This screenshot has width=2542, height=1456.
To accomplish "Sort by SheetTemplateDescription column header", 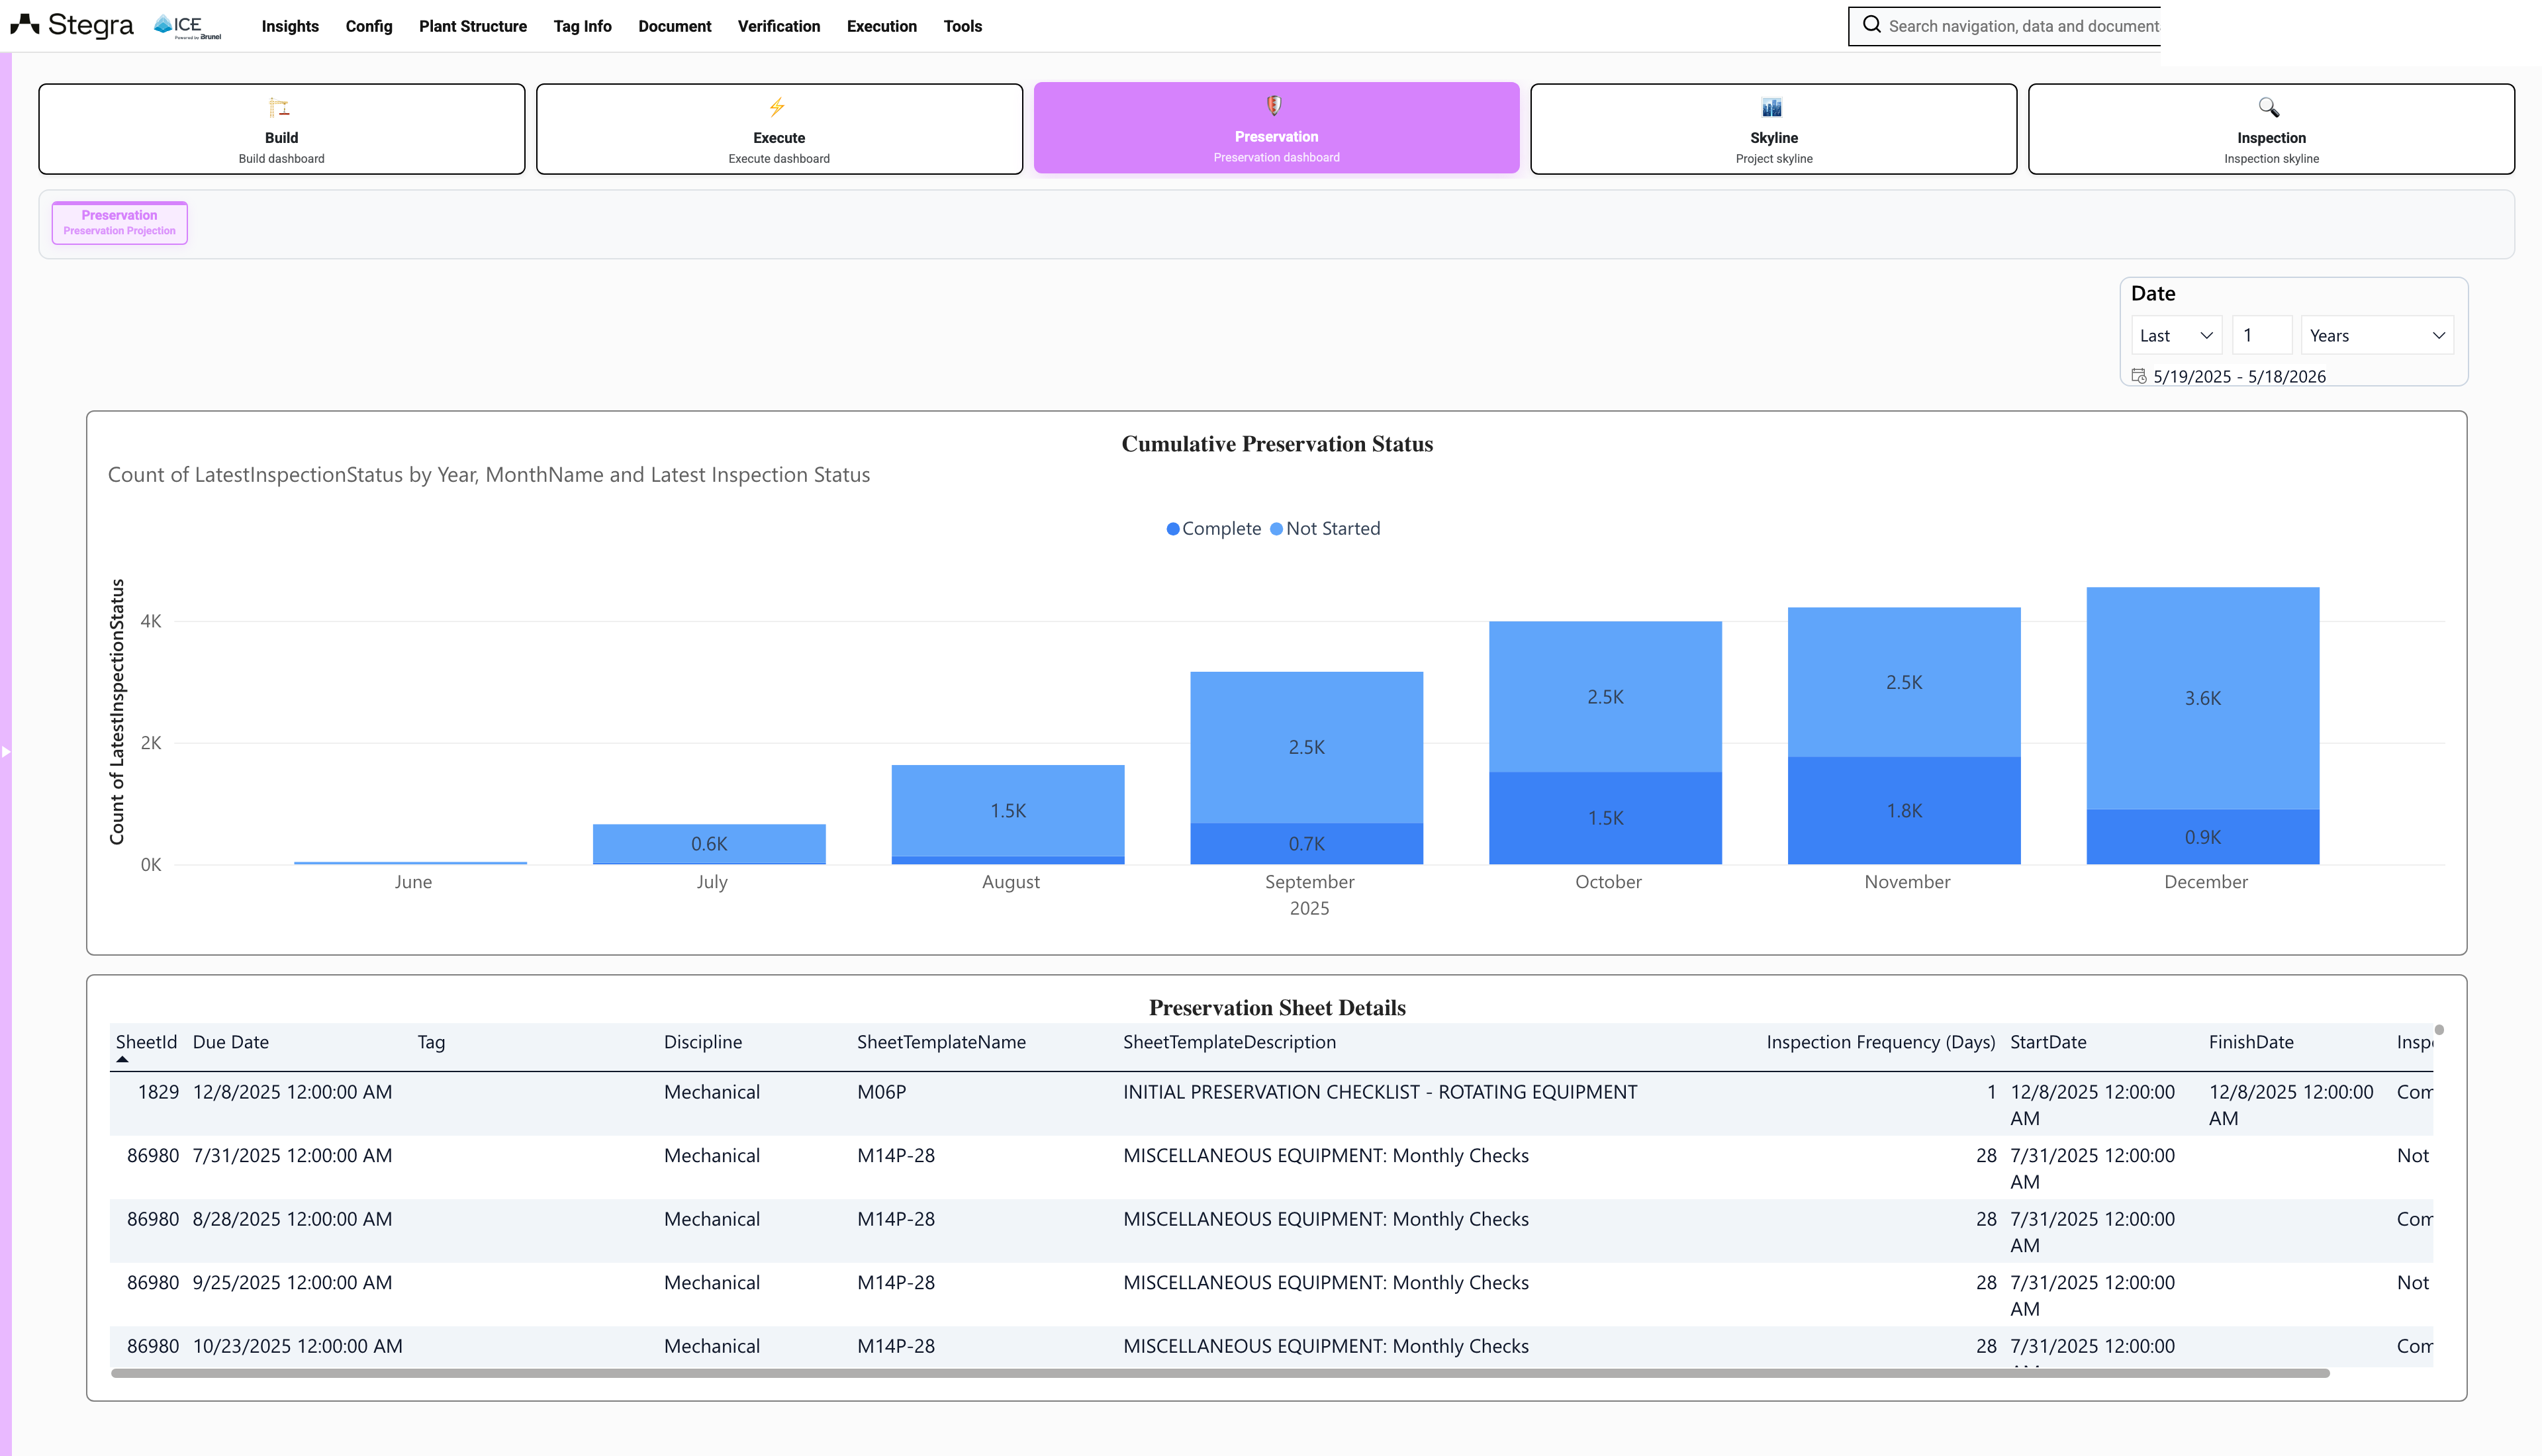I will [x=1229, y=1042].
